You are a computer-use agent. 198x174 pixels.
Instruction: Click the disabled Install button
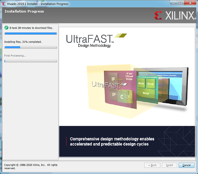click(169, 165)
